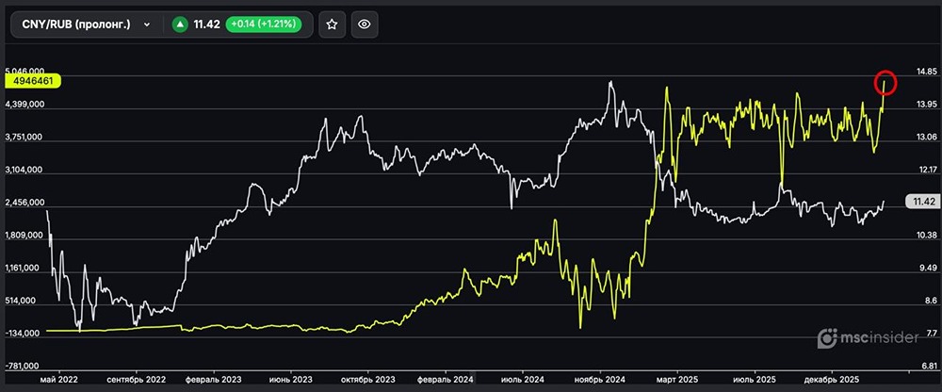Click the 13.06 right axis value
942x392 pixels.
tap(926, 137)
